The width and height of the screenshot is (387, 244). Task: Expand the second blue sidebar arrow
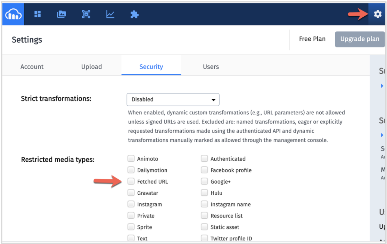[382, 135]
